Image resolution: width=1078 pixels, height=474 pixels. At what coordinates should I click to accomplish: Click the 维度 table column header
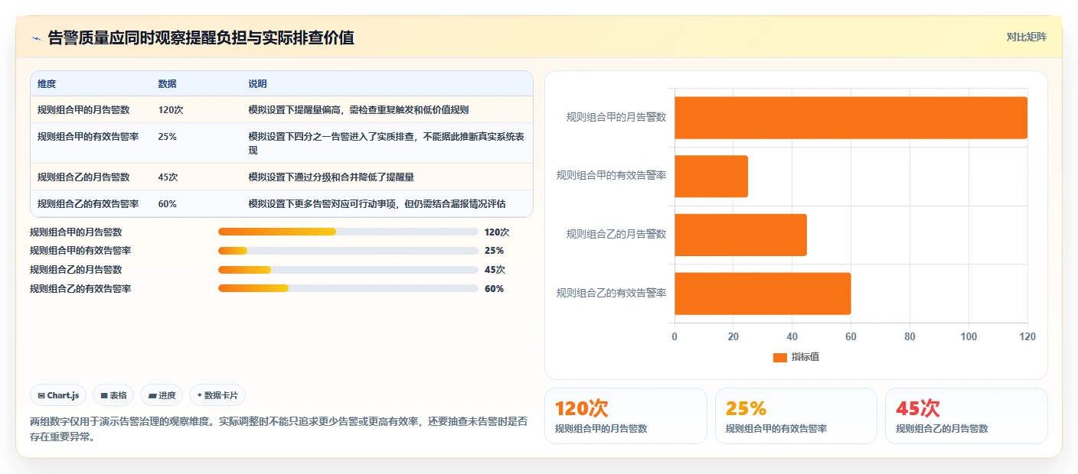tap(47, 84)
